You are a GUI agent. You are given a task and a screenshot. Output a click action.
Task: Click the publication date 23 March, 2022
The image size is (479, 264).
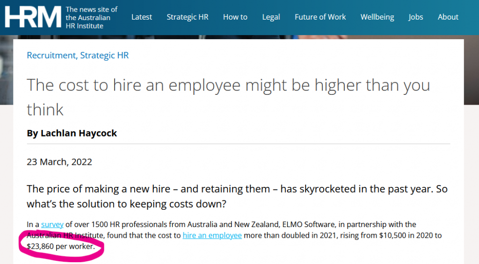point(59,162)
